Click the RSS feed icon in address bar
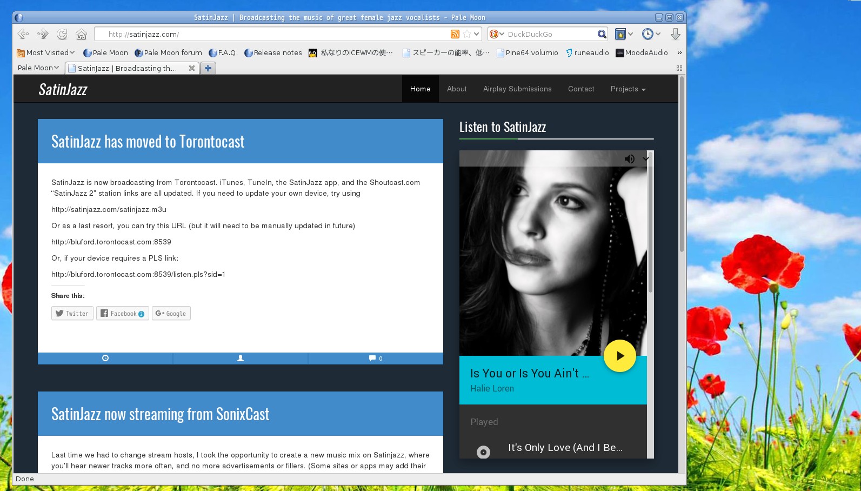861x491 pixels. pos(455,34)
